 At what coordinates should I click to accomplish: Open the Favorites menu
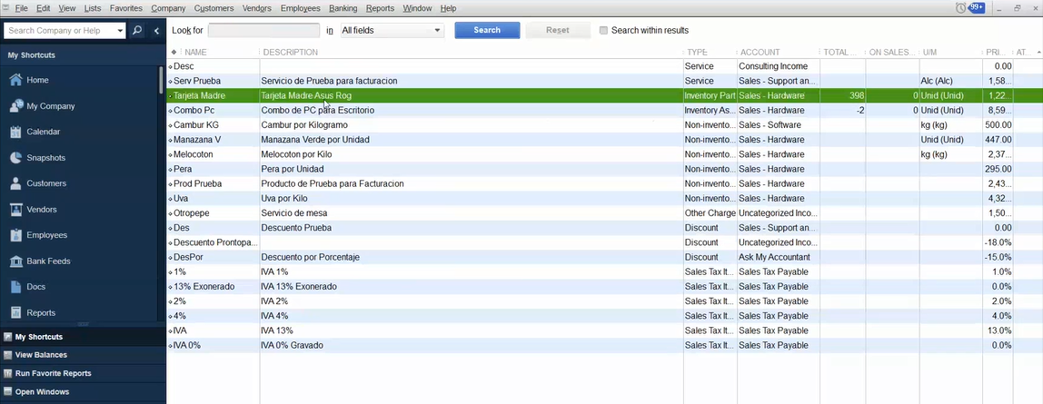125,8
